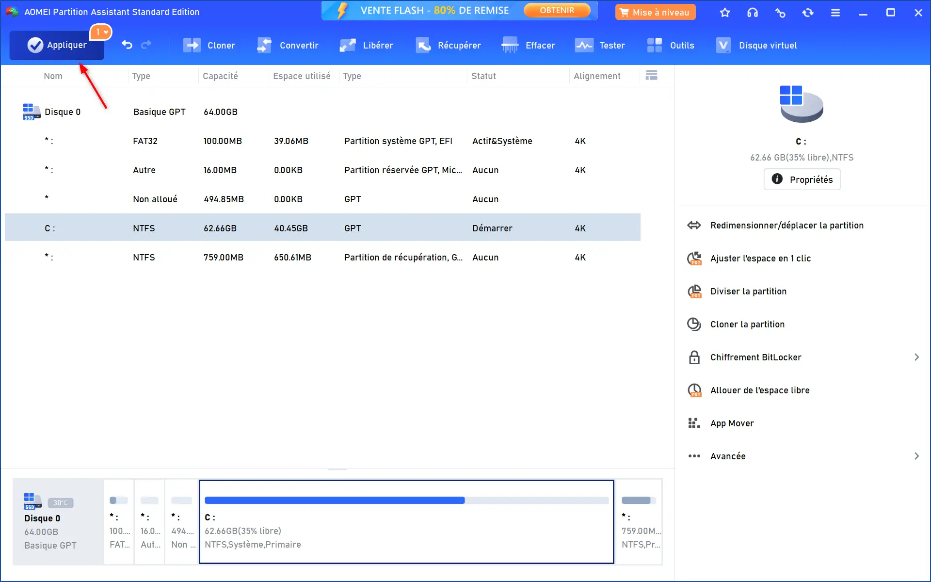Click the BitLocker padlock icon

tap(694, 357)
